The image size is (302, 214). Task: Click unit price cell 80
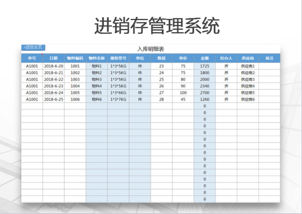pos(183,79)
